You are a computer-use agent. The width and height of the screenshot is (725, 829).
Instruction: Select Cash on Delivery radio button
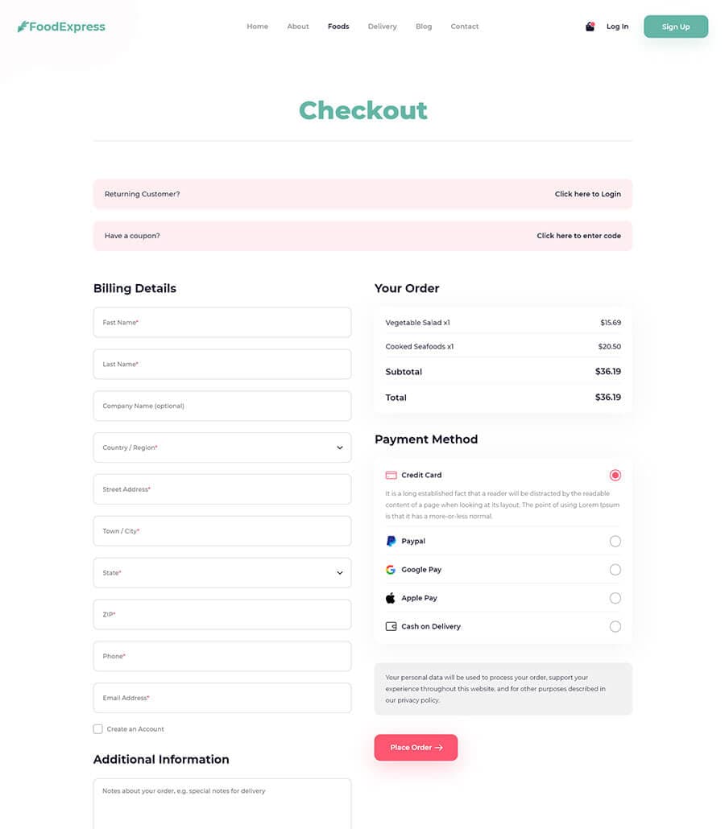point(615,626)
